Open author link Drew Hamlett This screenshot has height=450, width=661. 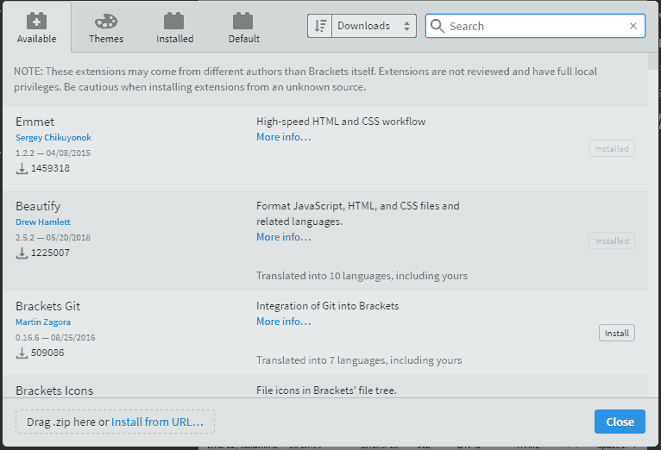tap(43, 222)
